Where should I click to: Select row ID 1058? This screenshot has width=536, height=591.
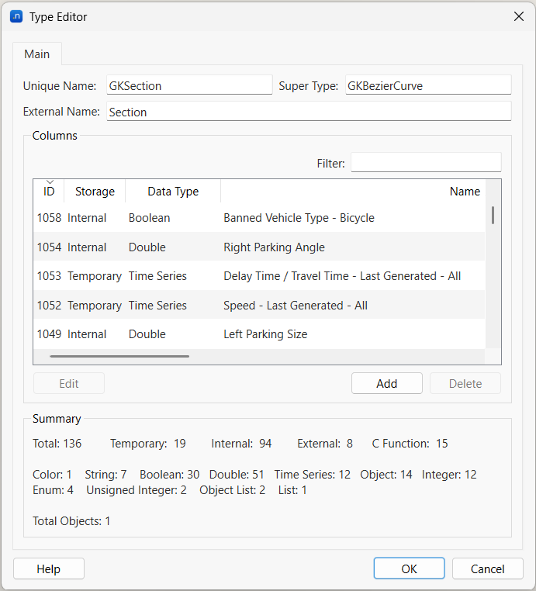[x=259, y=218]
